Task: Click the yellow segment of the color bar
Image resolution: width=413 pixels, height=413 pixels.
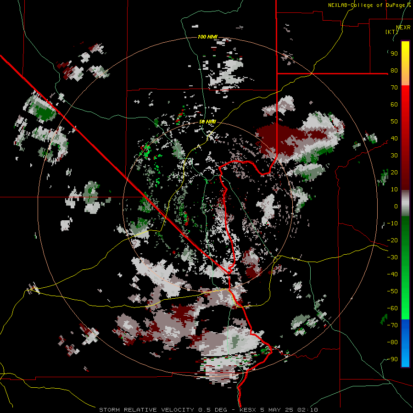Action: click(x=405, y=56)
